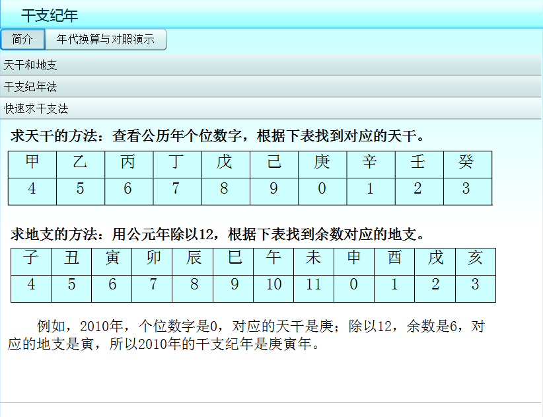Open the 年代换算与对照演示 tab
The image size is (543, 417).
point(106,40)
